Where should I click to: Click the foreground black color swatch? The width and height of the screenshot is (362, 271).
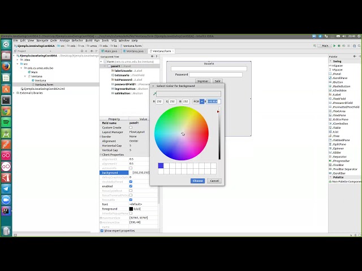click(131, 209)
